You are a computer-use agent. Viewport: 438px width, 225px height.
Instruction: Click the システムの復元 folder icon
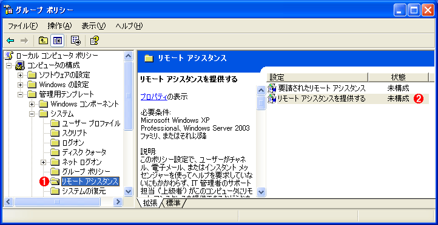click(55, 191)
